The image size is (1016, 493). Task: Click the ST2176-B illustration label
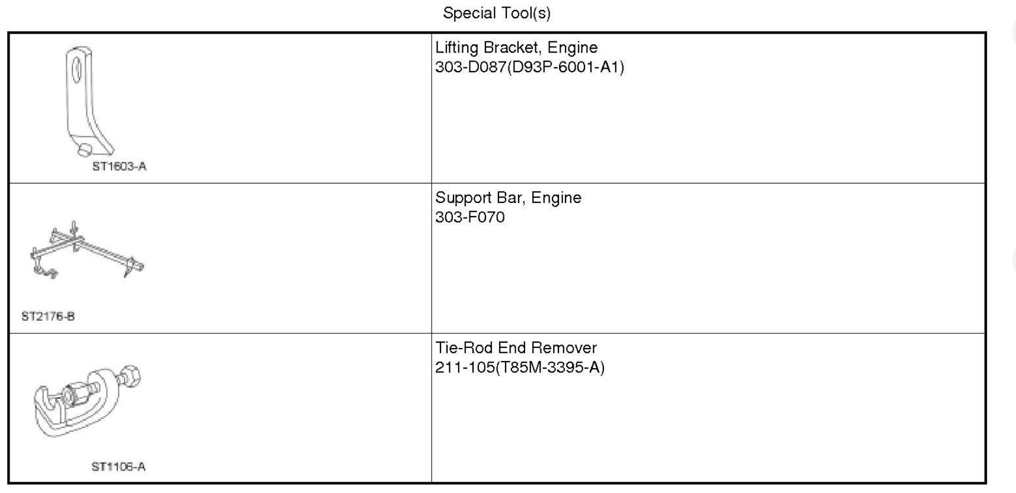pyautogui.click(x=48, y=316)
